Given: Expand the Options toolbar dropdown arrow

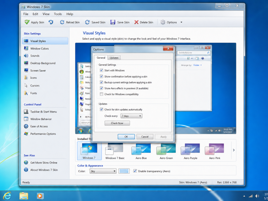Looking at the screenshot, I should pos(181,22).
